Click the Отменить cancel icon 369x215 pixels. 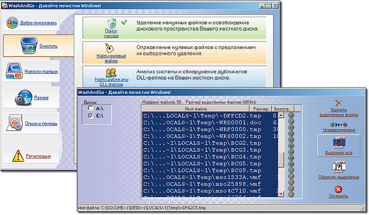pyautogui.click(x=339, y=189)
